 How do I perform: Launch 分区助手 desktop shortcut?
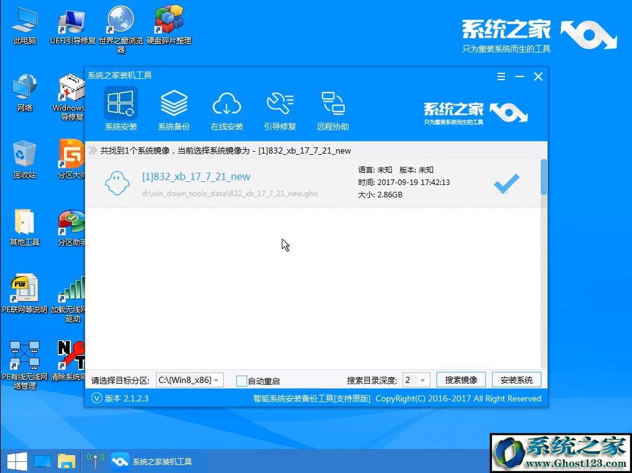72,227
